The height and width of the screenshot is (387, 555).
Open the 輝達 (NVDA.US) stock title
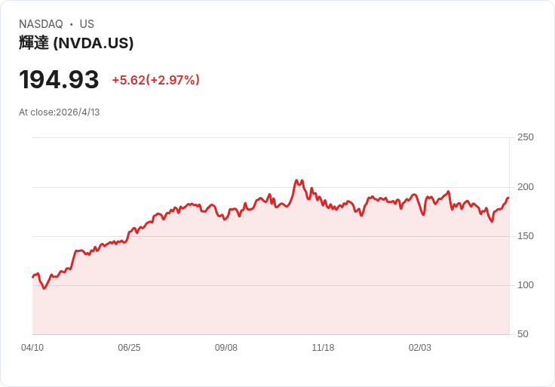pyautogui.click(x=76, y=43)
